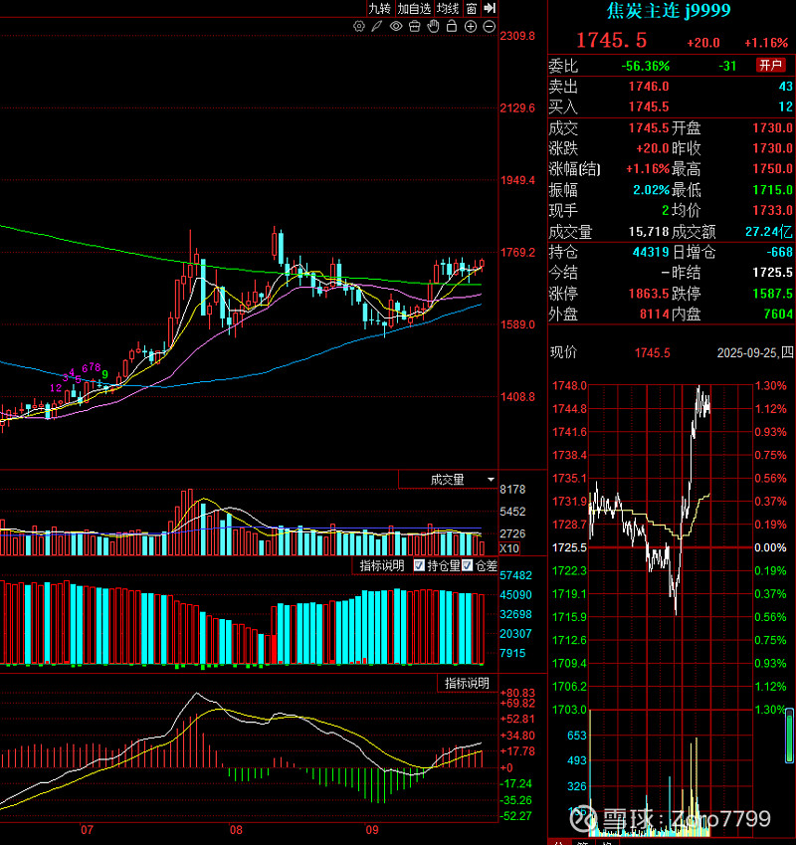Select the drawing pen tool
The image size is (796, 845).
pos(377,27)
